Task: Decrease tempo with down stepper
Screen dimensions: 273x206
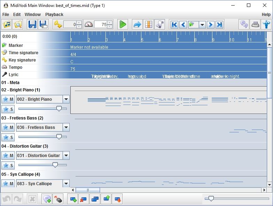Action: pos(110,26)
